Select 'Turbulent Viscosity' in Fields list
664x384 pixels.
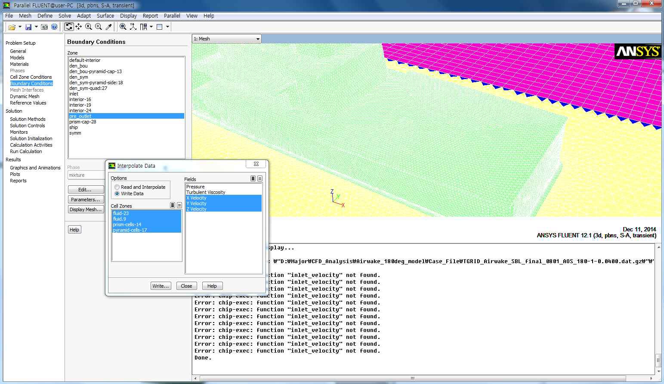pos(224,192)
